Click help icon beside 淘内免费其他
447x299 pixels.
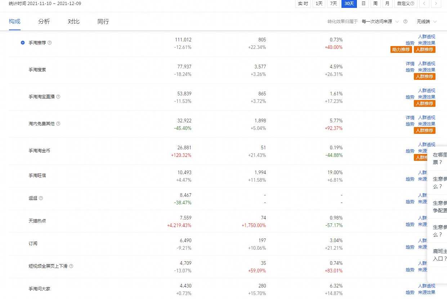click(x=58, y=124)
